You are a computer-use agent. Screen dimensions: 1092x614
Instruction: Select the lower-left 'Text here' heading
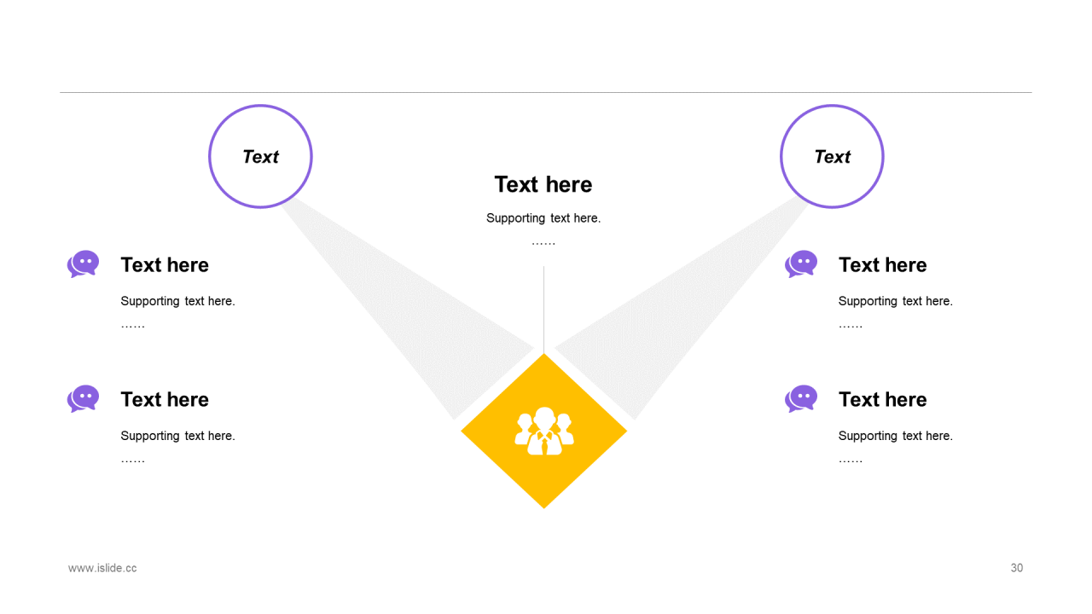click(165, 400)
